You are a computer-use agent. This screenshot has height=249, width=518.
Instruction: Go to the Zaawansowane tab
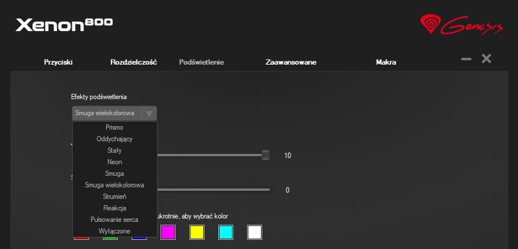291,62
